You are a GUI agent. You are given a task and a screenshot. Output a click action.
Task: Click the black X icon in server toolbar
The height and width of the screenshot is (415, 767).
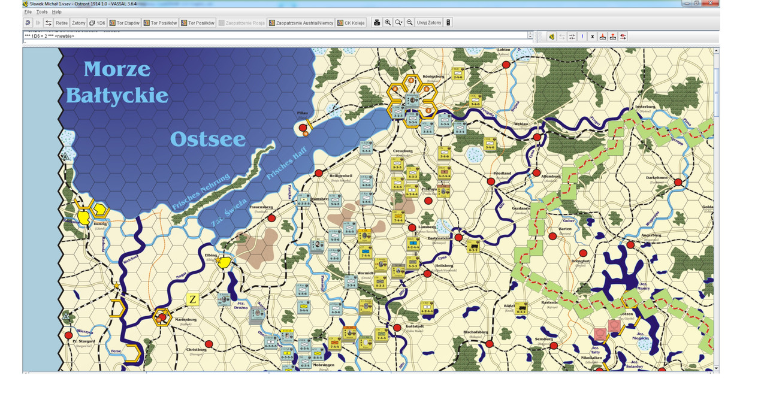(x=593, y=37)
